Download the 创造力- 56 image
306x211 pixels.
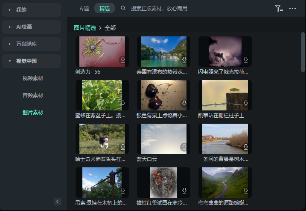click(x=123, y=59)
